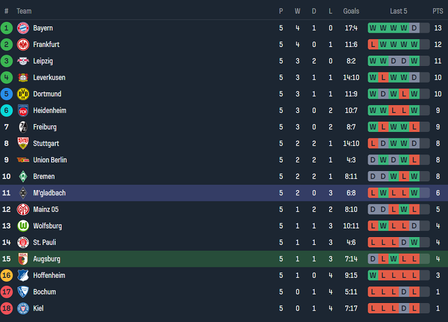Select the Leipzig team logo
Image resolution: width=448 pixels, height=322 pixels.
pyautogui.click(x=23, y=61)
